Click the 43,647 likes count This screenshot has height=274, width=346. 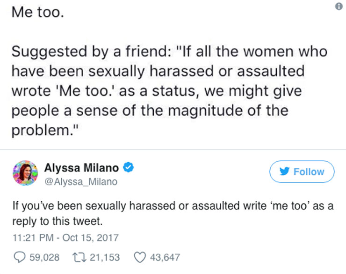165,257
